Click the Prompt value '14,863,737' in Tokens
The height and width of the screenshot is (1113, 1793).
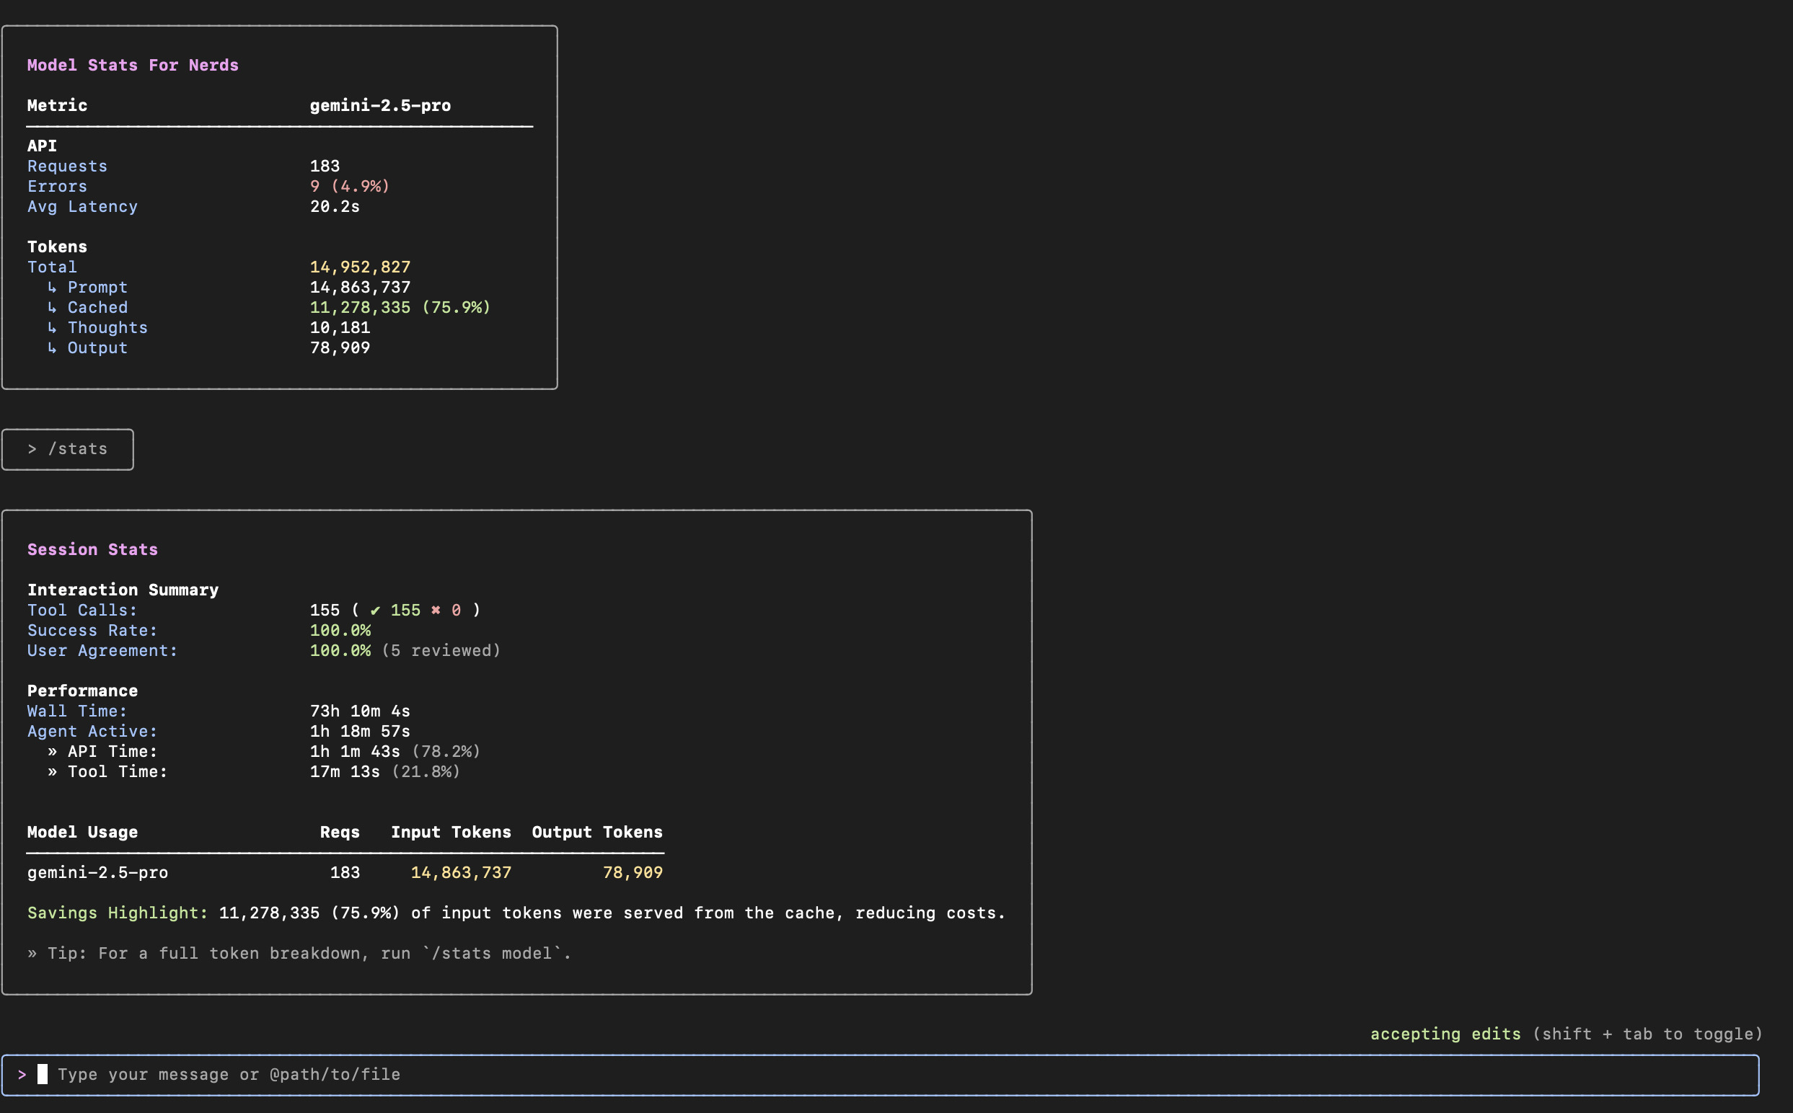point(360,287)
